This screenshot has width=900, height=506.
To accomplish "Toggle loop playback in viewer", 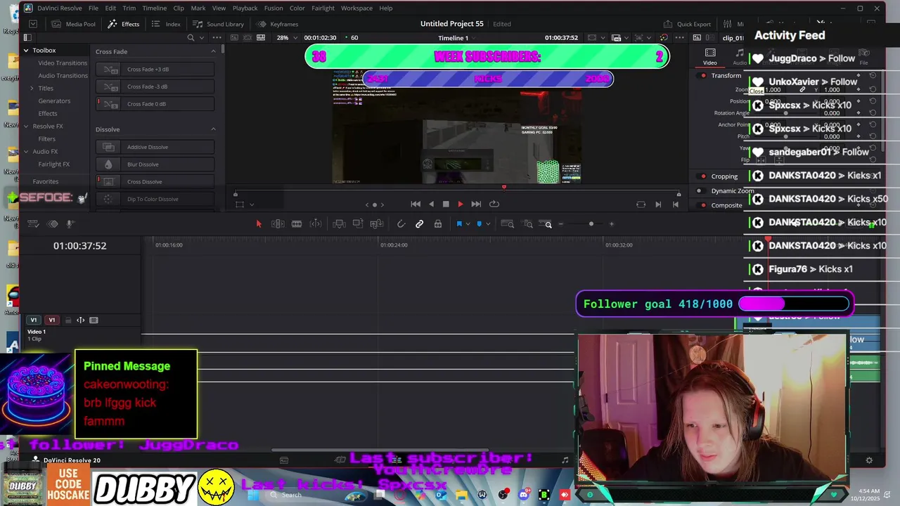I will point(494,204).
